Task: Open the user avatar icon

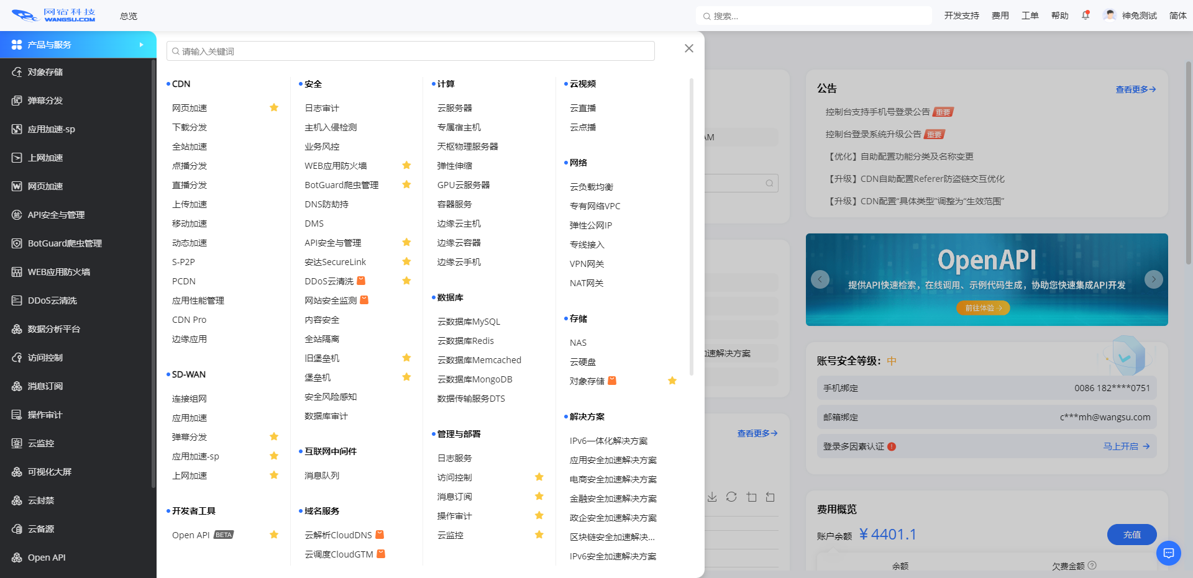Action: click(x=1110, y=16)
